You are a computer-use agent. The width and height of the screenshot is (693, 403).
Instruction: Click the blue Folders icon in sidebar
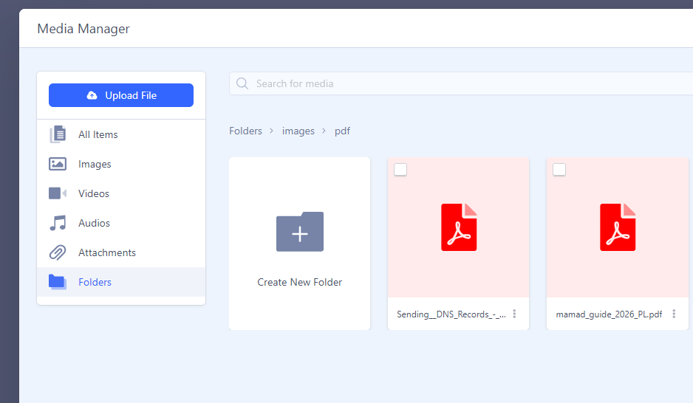(58, 282)
